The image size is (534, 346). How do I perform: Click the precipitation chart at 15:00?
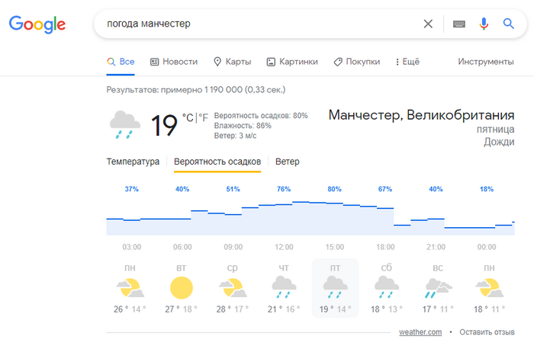[334, 217]
